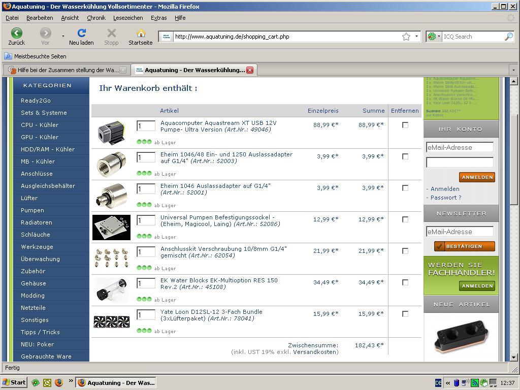This screenshot has height=390, width=520.
Task: Open the Passwort ? link
Action: click(446, 198)
